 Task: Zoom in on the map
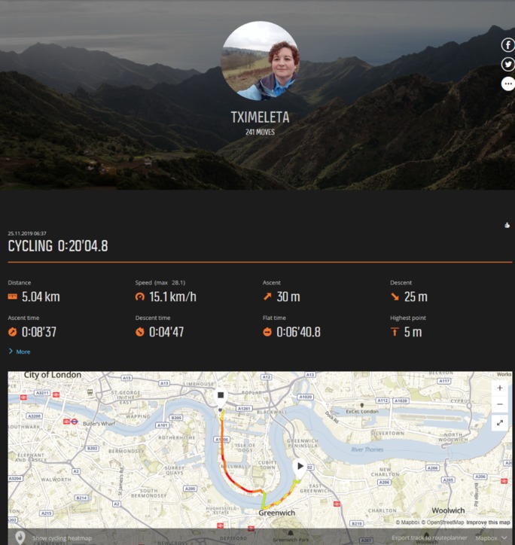coord(500,388)
